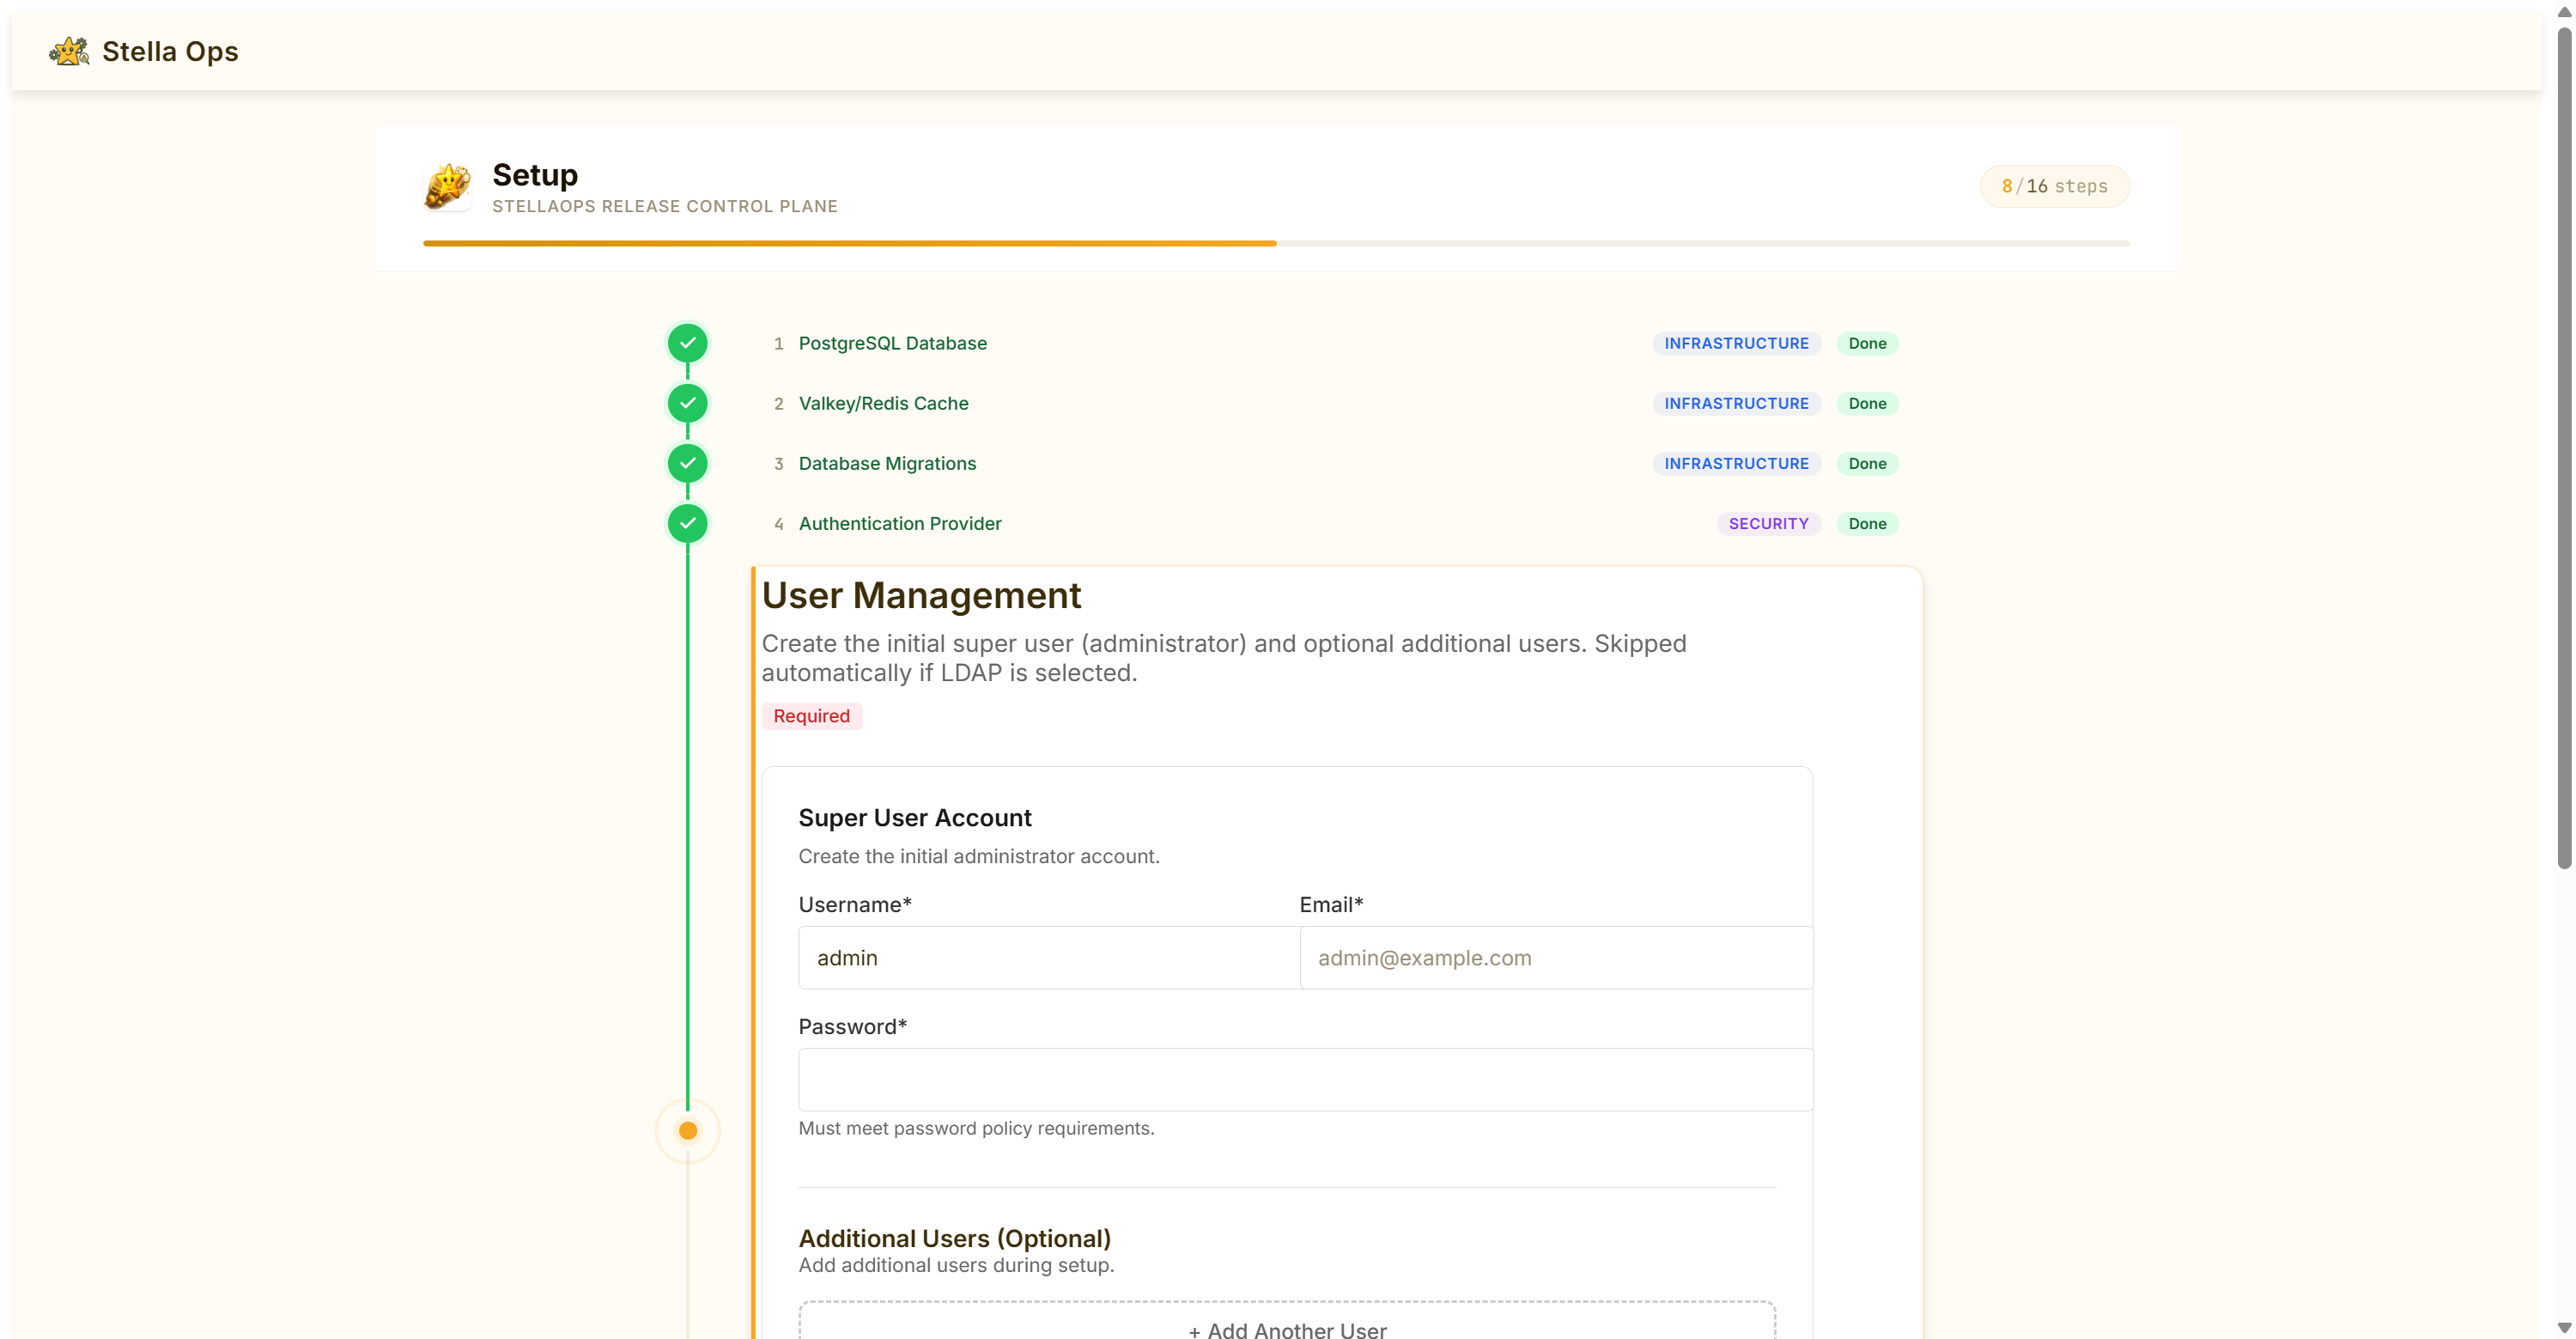The width and height of the screenshot is (2576, 1339).
Task: Click the Stella Ops star logo icon
Action: pos(68,51)
